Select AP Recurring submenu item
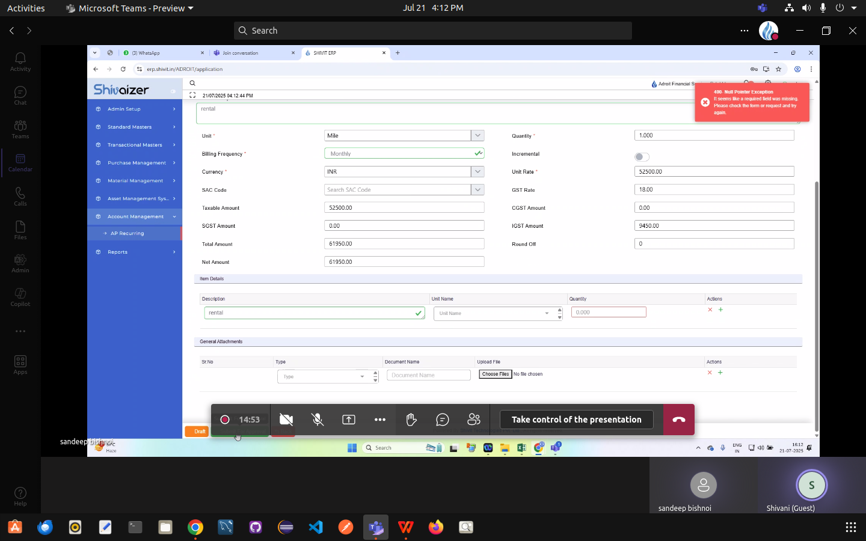866x541 pixels. (127, 233)
